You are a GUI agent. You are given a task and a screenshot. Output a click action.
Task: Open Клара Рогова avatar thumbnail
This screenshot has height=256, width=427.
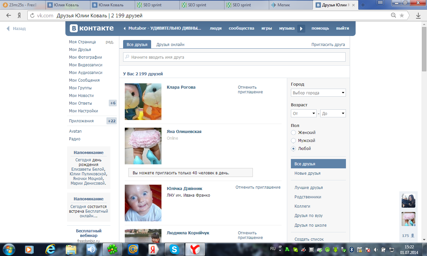143,102
